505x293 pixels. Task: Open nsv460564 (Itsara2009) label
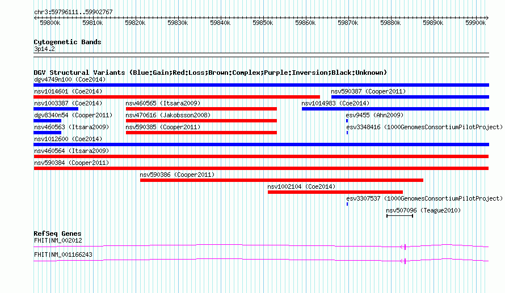click(x=71, y=151)
